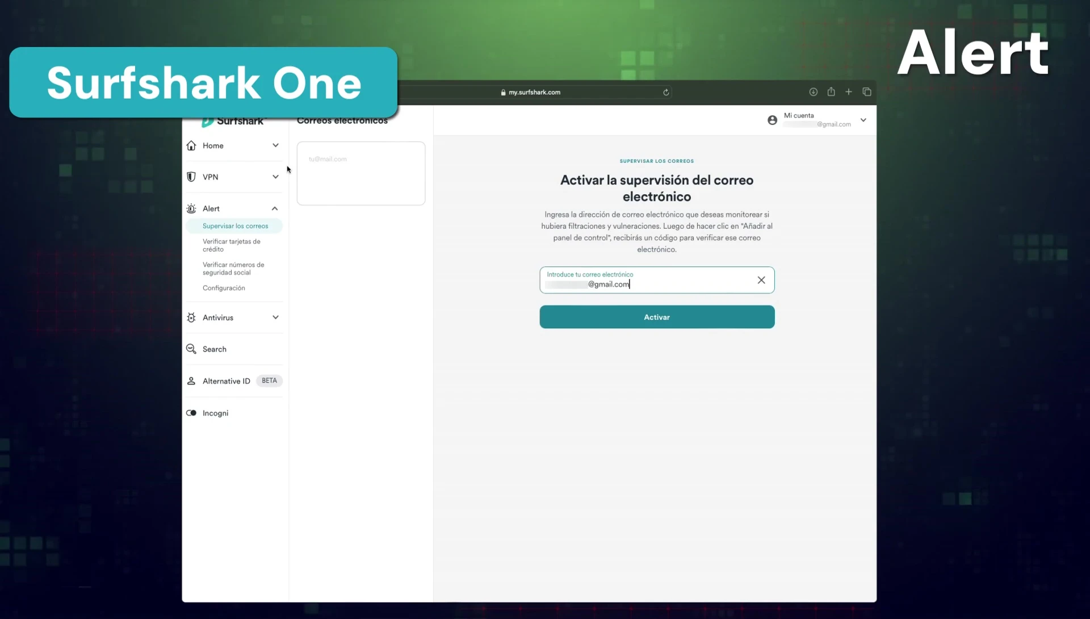Click the tu@mail.com placeholder box
The height and width of the screenshot is (619, 1090).
pyautogui.click(x=361, y=173)
